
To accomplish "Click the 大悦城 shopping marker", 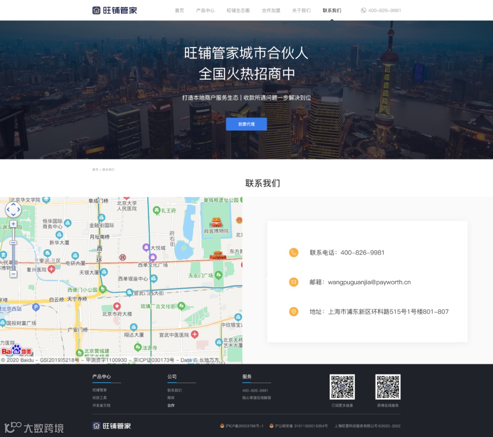I will (146, 247).
